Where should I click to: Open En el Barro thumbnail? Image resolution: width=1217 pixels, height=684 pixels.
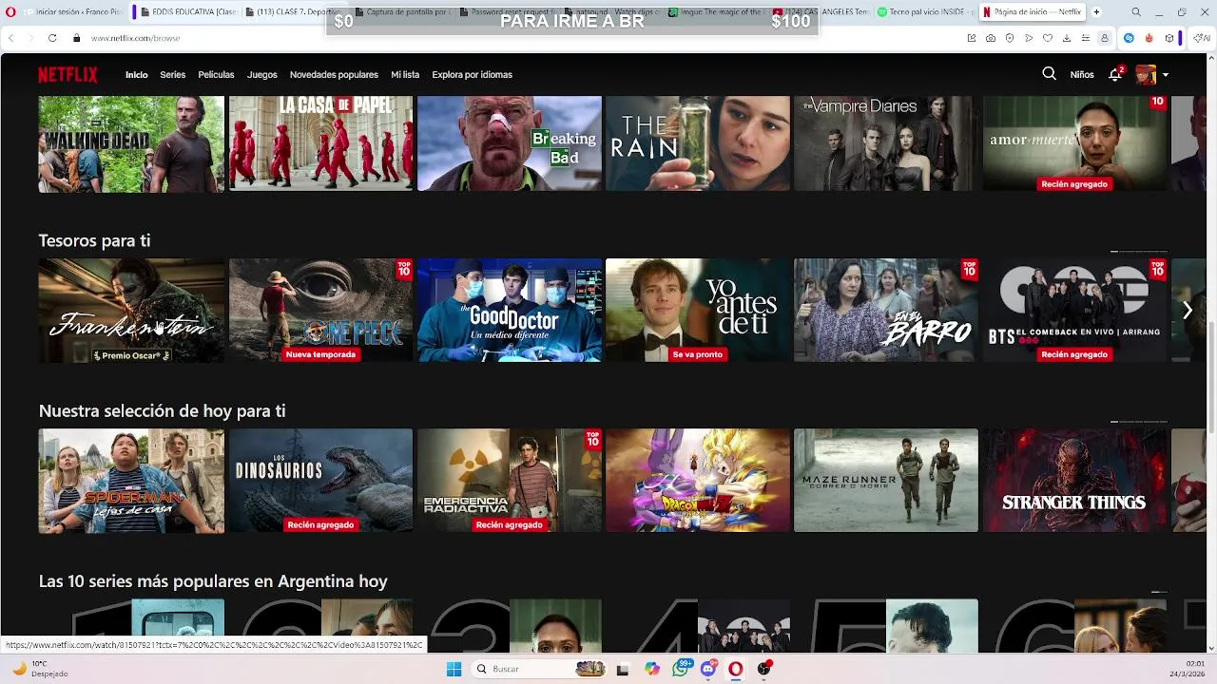click(886, 310)
